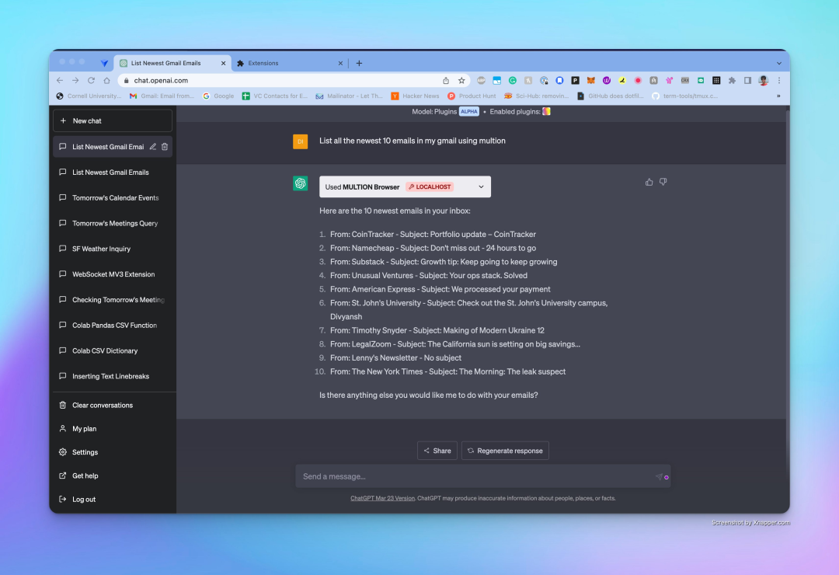This screenshot has height=575, width=839.
Task: Click the New chat plus button
Action: (x=113, y=121)
